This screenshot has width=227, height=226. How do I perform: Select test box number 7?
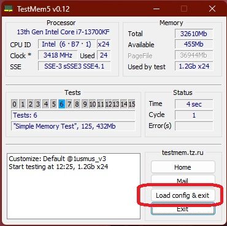69,104
